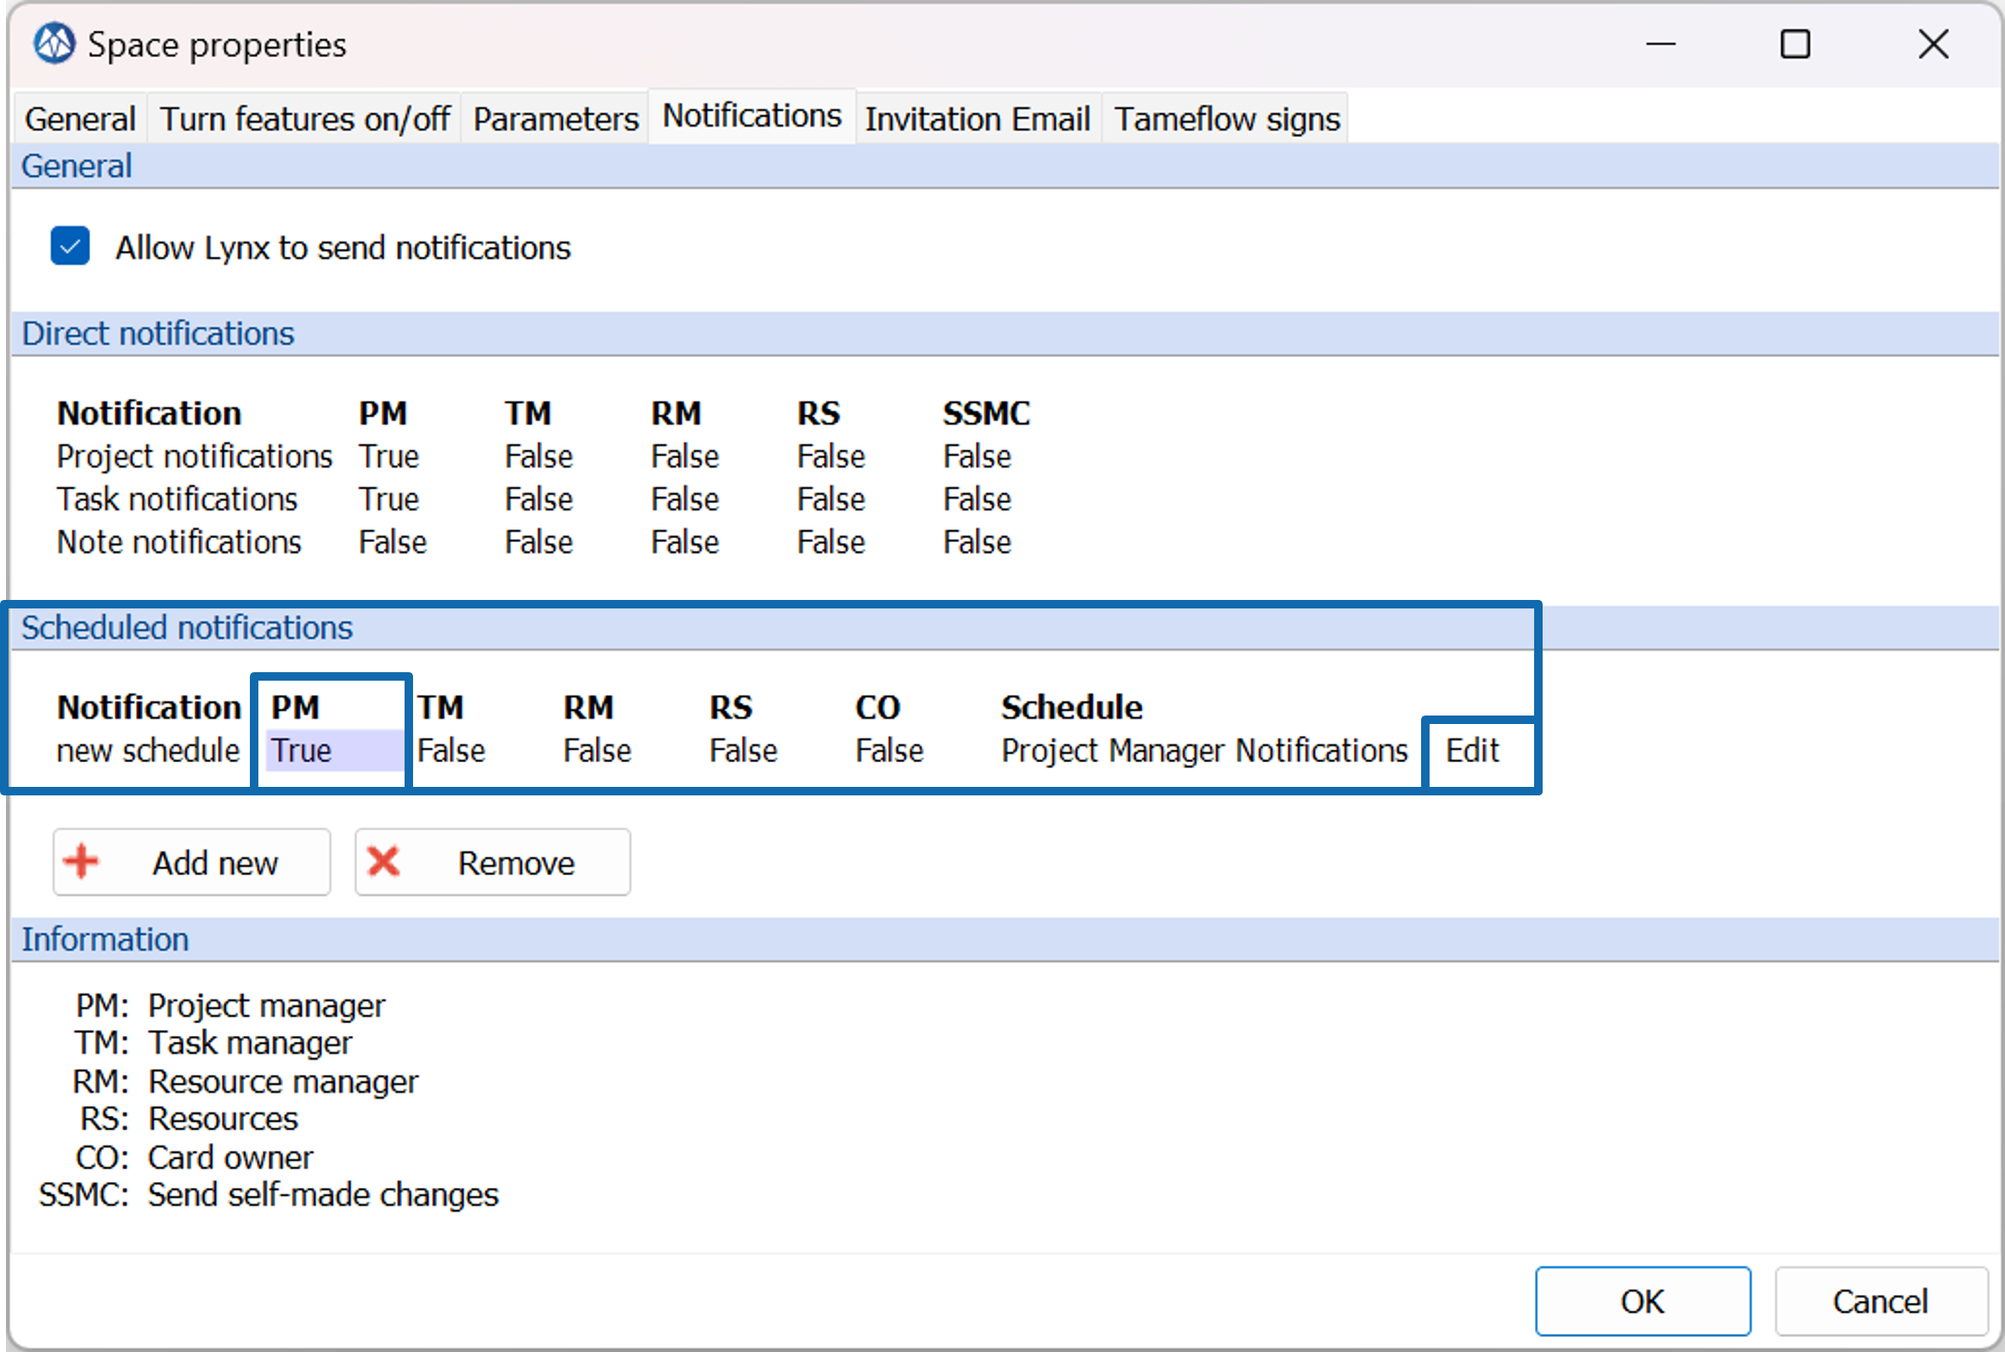
Task: Toggle Task notifications RM value
Action: click(x=685, y=501)
